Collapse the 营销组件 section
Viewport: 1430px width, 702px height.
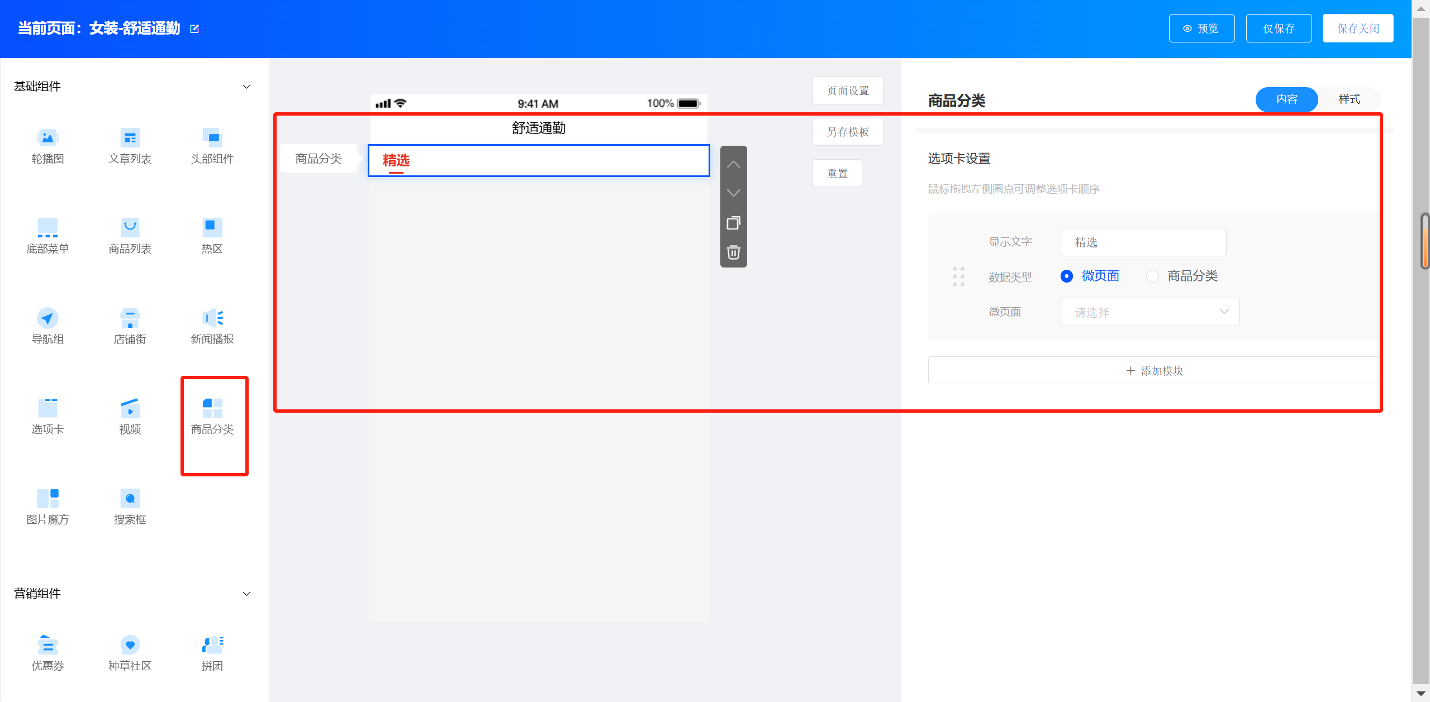pos(246,594)
